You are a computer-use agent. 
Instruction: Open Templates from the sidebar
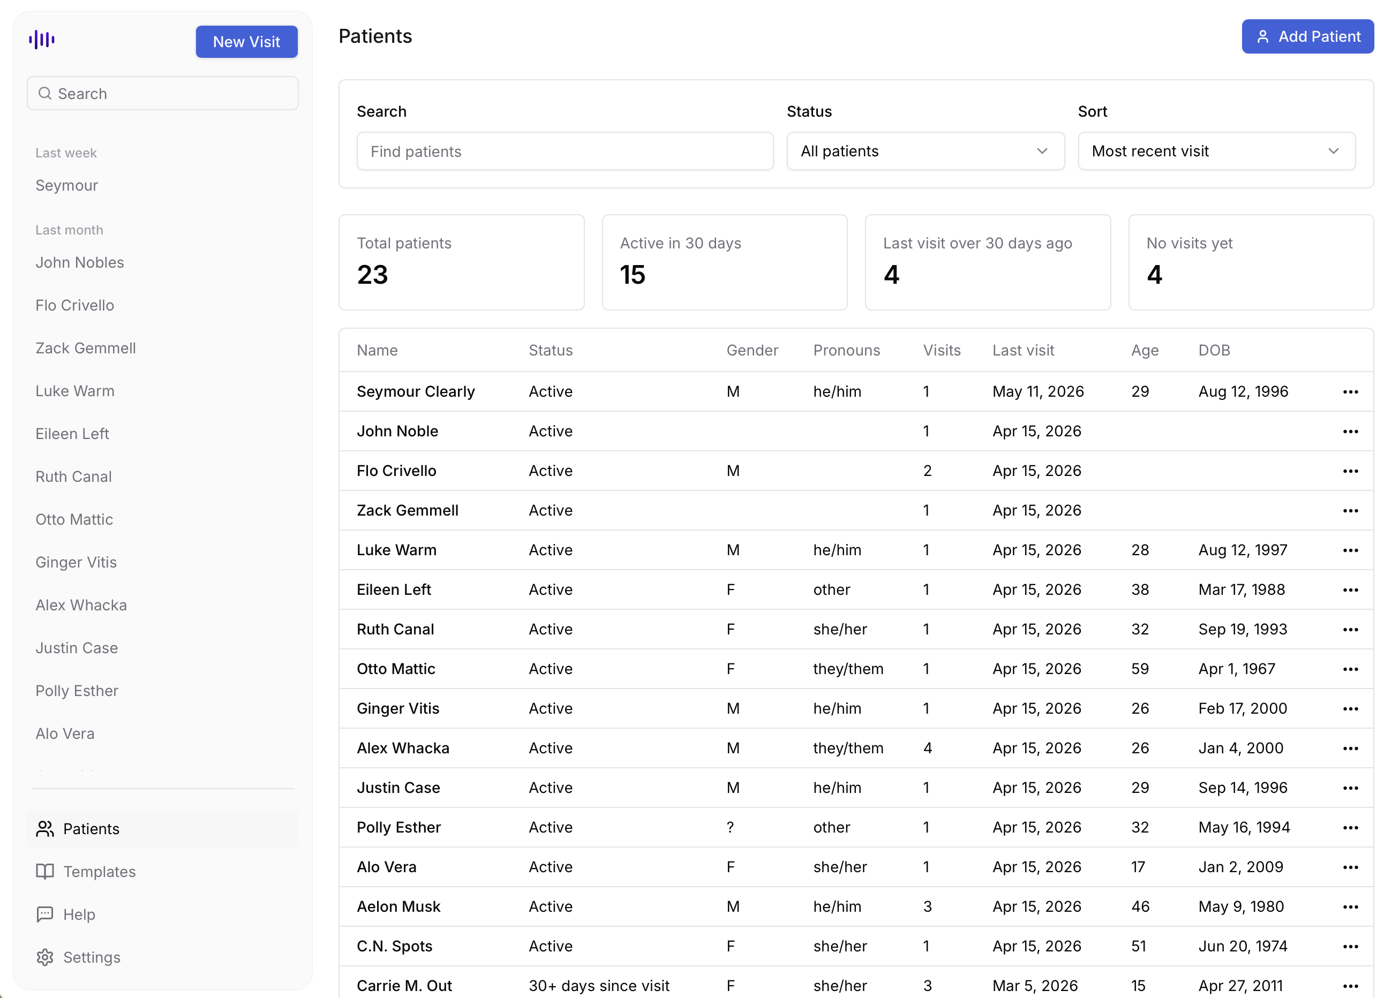[x=163, y=872]
